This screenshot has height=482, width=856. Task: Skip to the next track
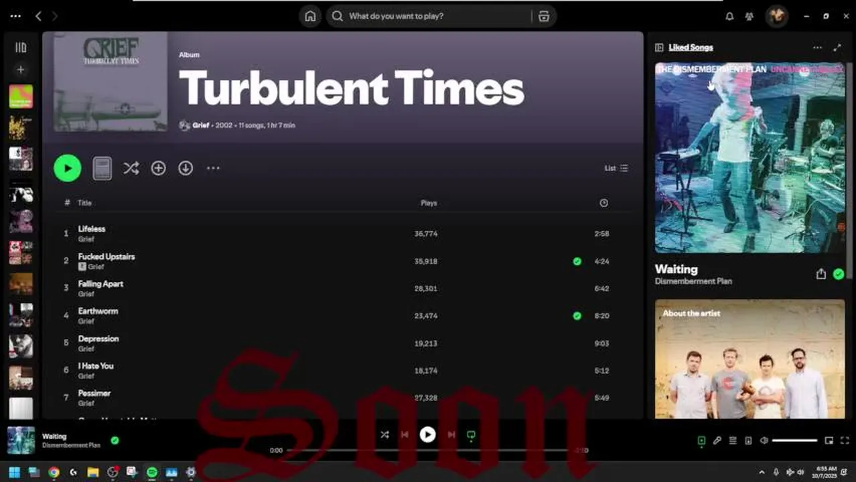pos(451,434)
